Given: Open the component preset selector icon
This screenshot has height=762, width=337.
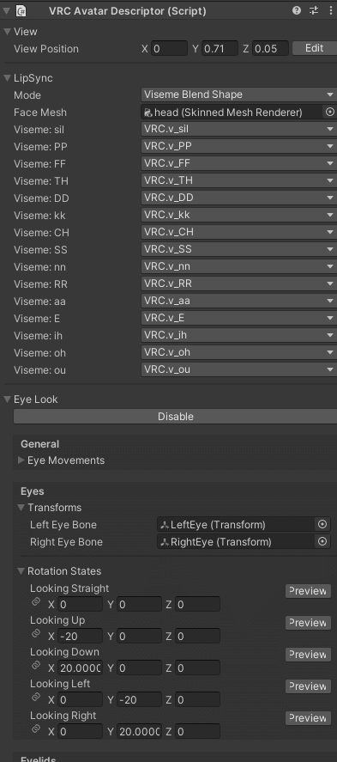Looking at the screenshot, I should click(x=314, y=10).
